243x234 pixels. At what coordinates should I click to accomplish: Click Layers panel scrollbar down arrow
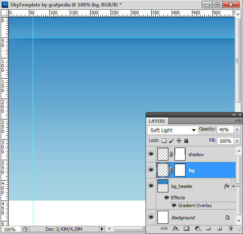click(x=239, y=221)
